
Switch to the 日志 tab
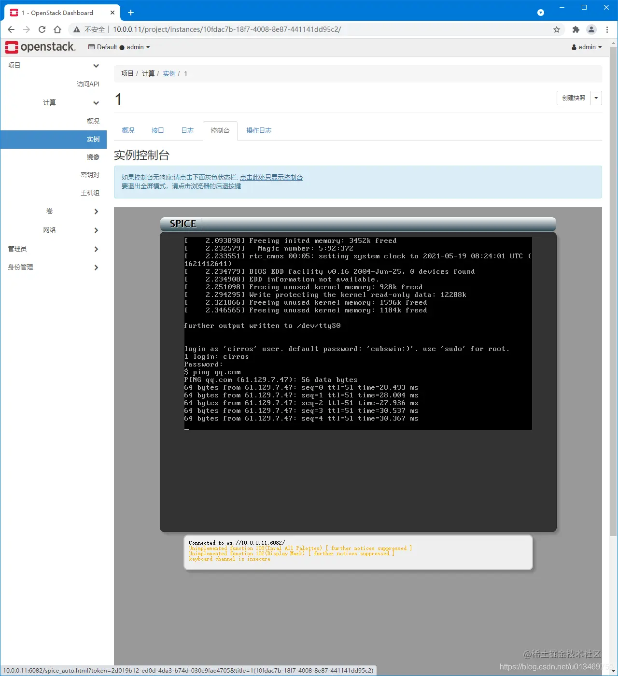click(187, 130)
